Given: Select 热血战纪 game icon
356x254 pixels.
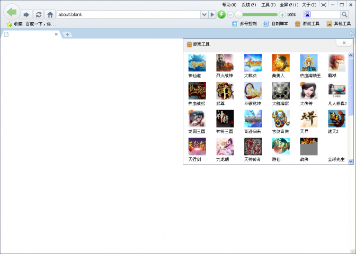Looking at the screenshot, I should pyautogui.click(x=197, y=90).
